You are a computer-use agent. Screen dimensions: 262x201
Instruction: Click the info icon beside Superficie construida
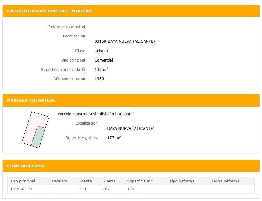coord(84,69)
